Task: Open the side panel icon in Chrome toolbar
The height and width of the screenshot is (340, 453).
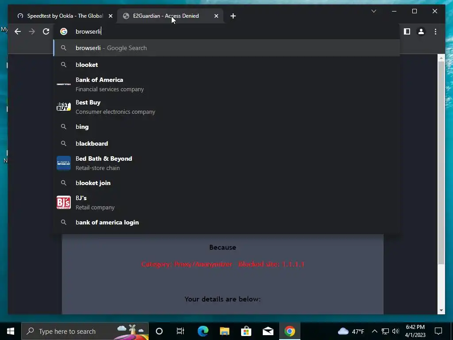Action: click(x=407, y=31)
